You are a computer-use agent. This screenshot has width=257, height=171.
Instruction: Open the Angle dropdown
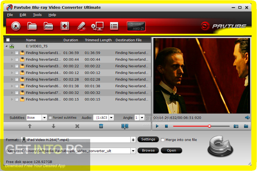point(142,117)
